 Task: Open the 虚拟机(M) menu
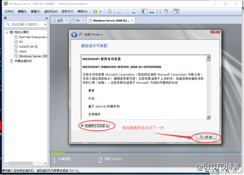51,11
